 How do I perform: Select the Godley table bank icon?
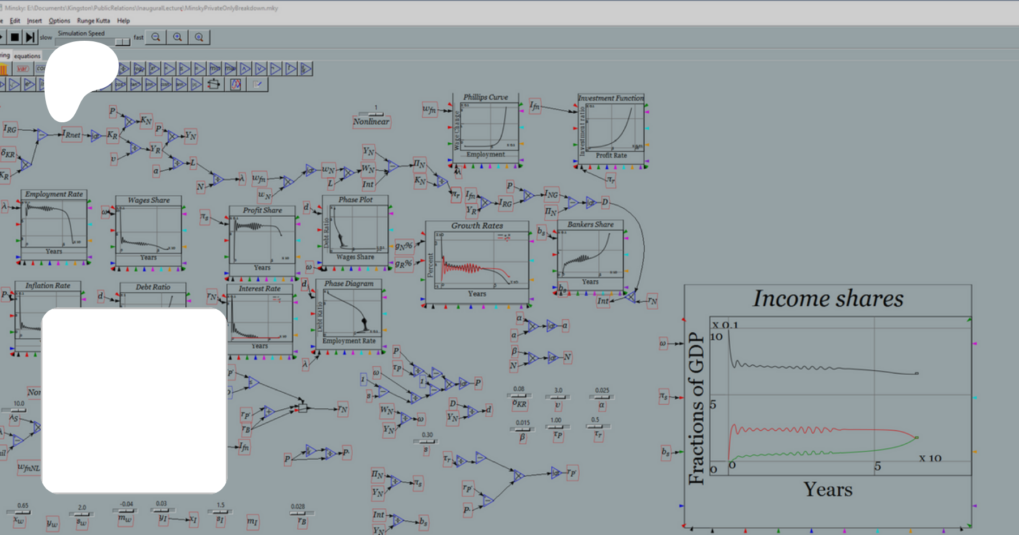[4, 69]
